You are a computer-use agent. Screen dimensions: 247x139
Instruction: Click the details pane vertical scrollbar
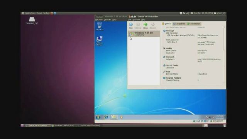pos(224,55)
